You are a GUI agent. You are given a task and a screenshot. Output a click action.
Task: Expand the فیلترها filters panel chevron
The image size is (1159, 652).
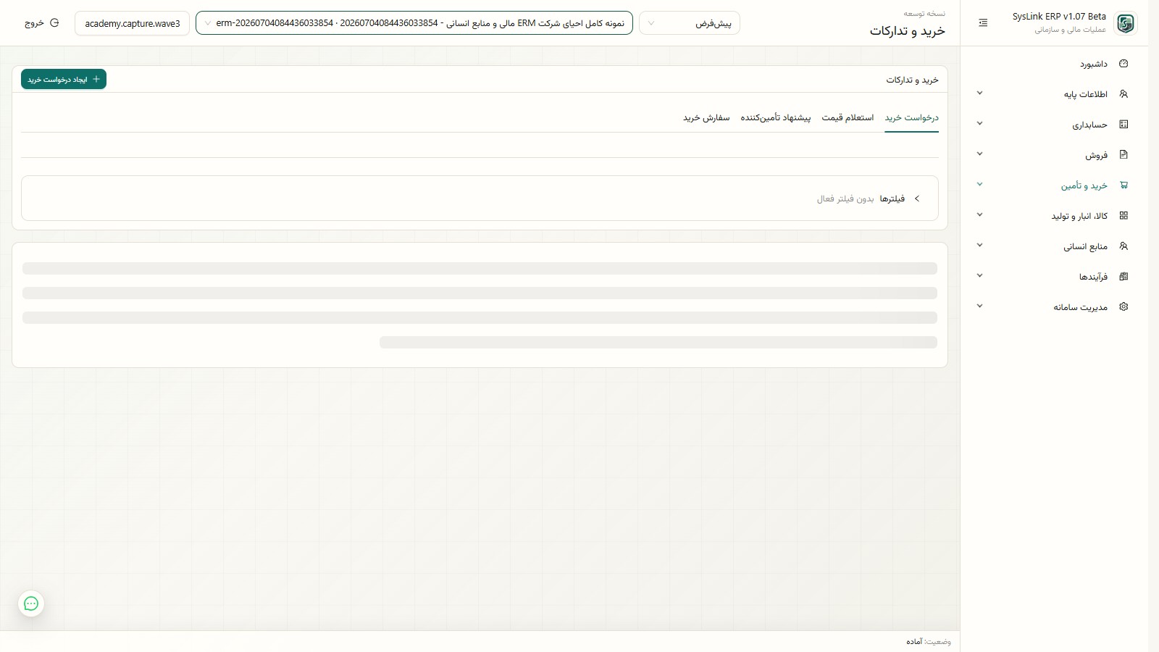point(917,198)
